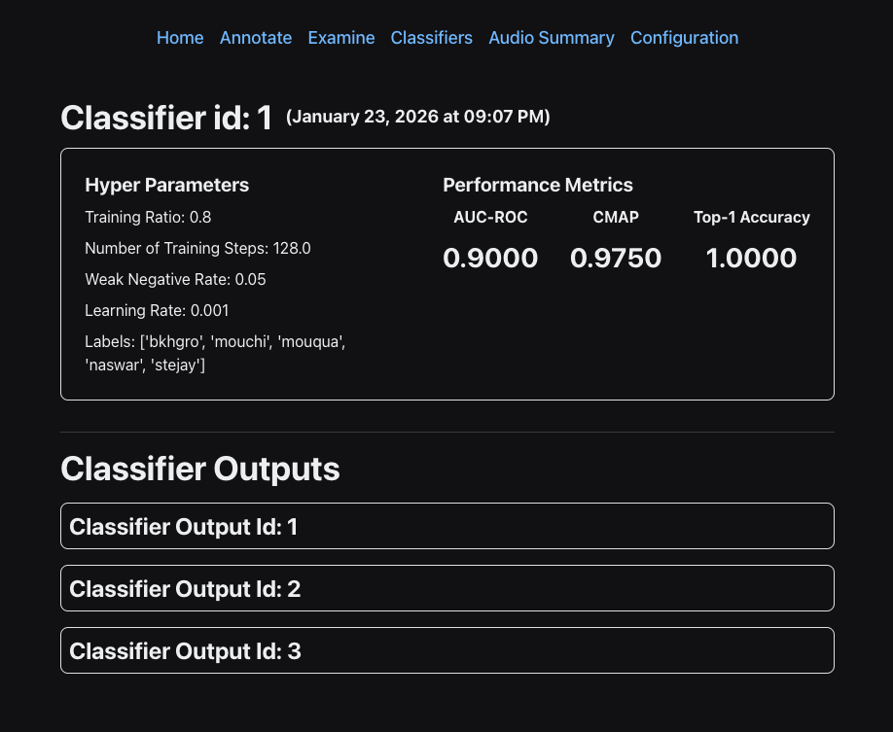Click the January 23, 2026 timestamp
Viewport: 893px width, 732px height.
[418, 118]
